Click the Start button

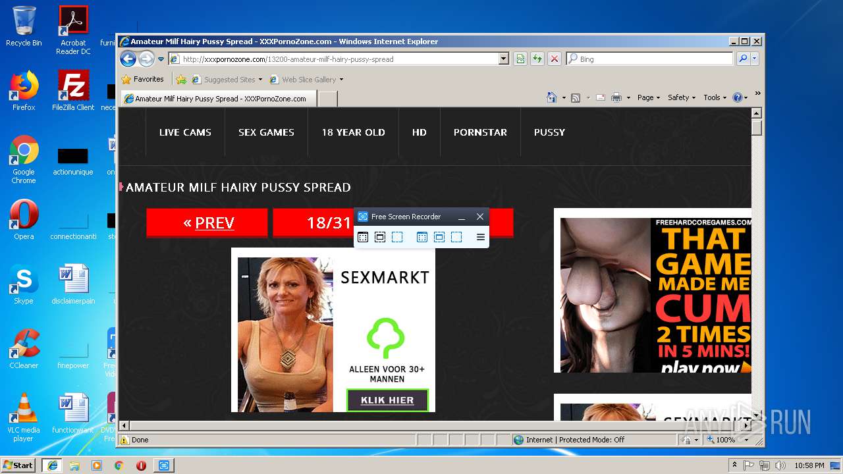18,465
